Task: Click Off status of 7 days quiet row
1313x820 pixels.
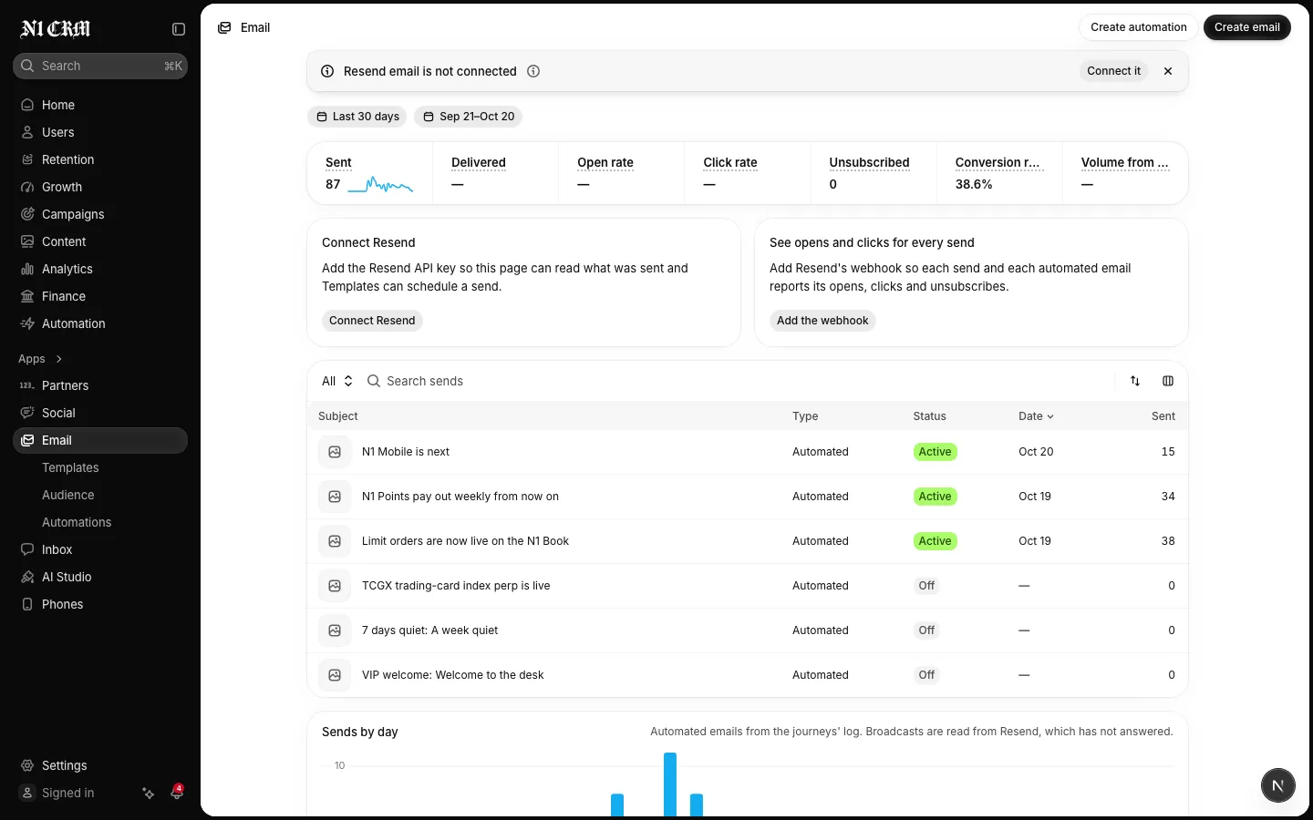Action: tap(926, 630)
